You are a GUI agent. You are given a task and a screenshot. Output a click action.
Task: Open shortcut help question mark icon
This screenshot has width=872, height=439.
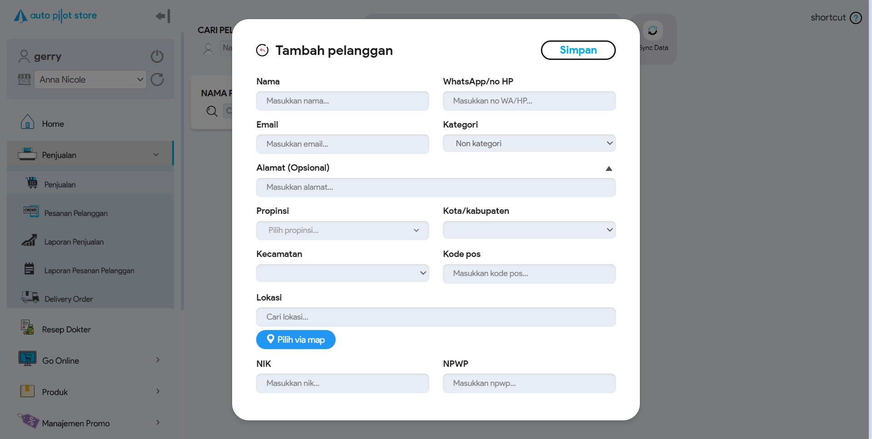(856, 18)
